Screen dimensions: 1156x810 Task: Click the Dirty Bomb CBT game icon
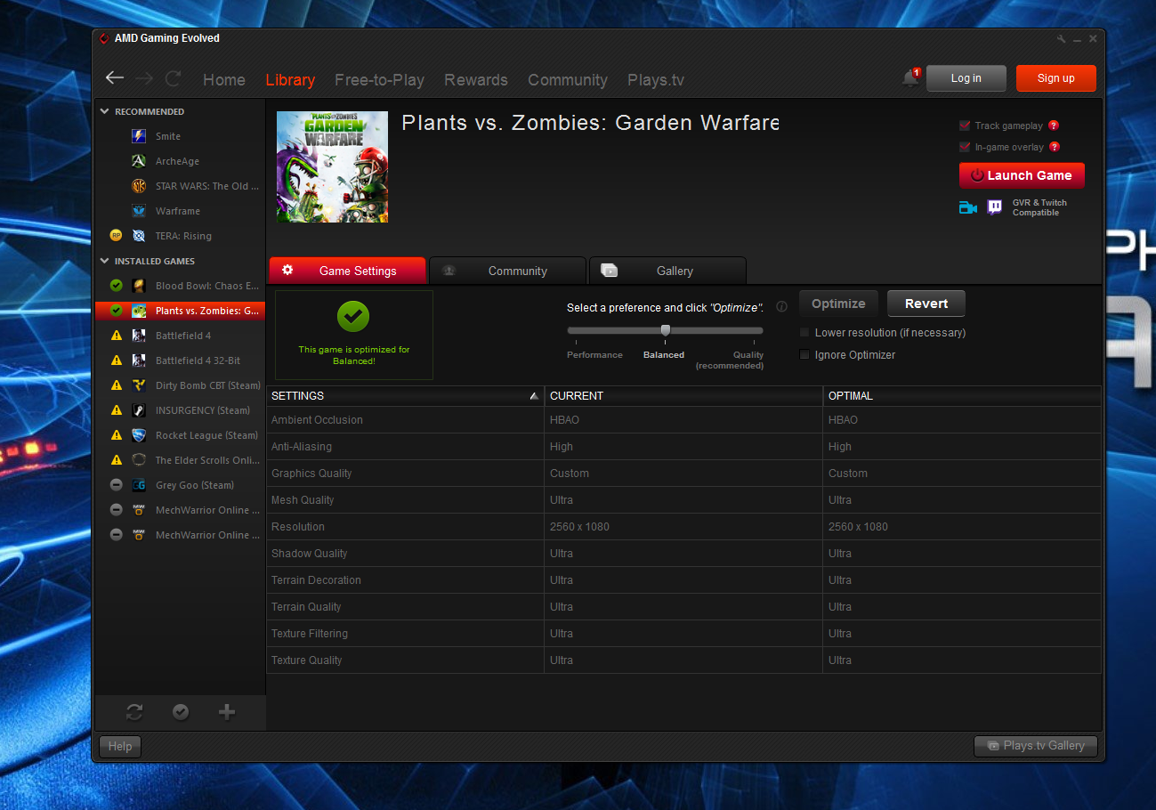139,385
